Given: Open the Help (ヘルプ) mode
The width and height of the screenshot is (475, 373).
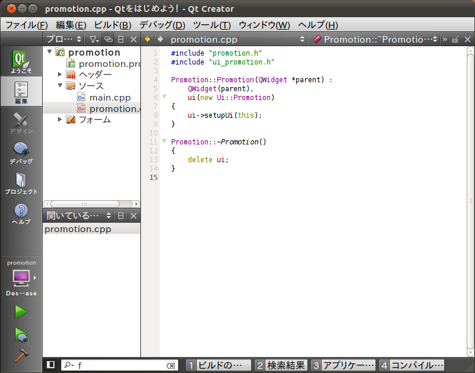Looking at the screenshot, I should [x=21, y=214].
